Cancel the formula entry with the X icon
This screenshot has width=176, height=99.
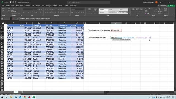click(13, 18)
